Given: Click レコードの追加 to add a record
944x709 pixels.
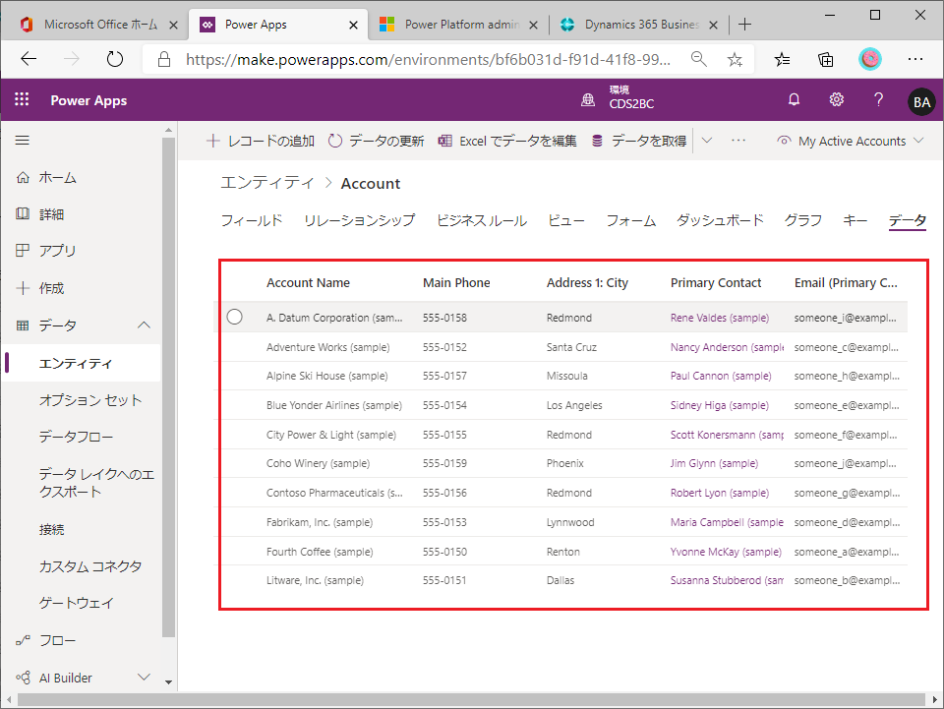Looking at the screenshot, I should click(260, 141).
